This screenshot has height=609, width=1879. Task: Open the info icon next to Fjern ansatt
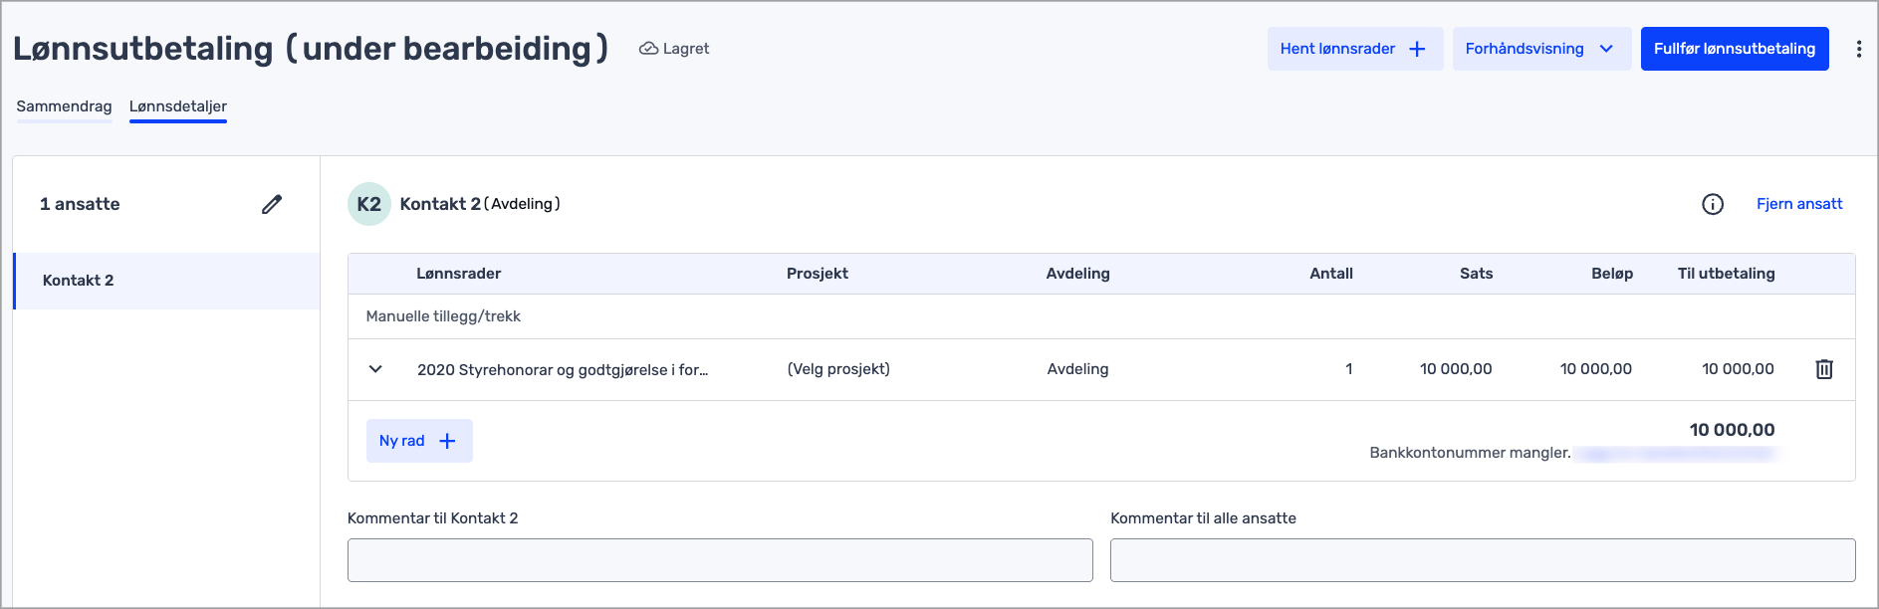click(1712, 204)
